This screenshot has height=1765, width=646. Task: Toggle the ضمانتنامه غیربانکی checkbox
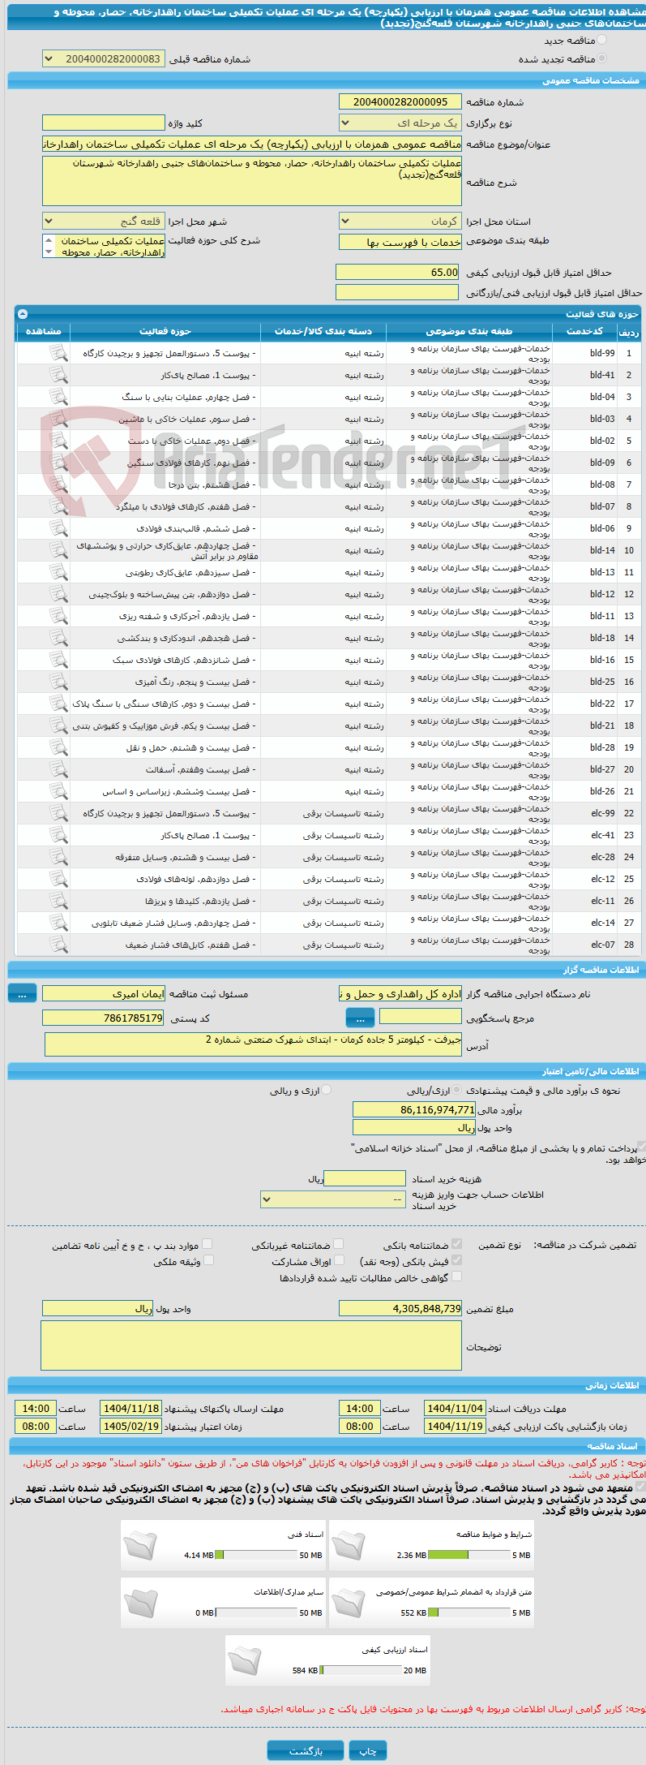click(339, 1244)
